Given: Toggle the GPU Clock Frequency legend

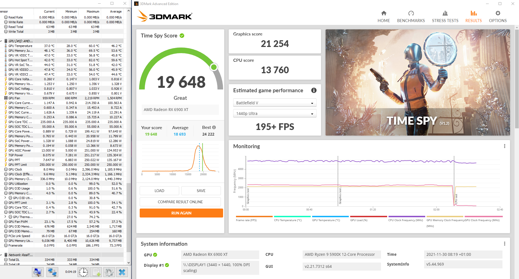Looking at the screenshot, I should click(x=483, y=219).
